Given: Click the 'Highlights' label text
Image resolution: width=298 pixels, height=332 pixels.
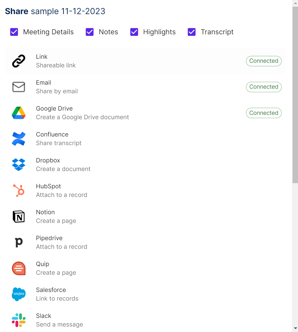Looking at the screenshot, I should (159, 32).
